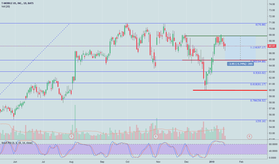Select the Vol (20) indicator label

[6, 7]
